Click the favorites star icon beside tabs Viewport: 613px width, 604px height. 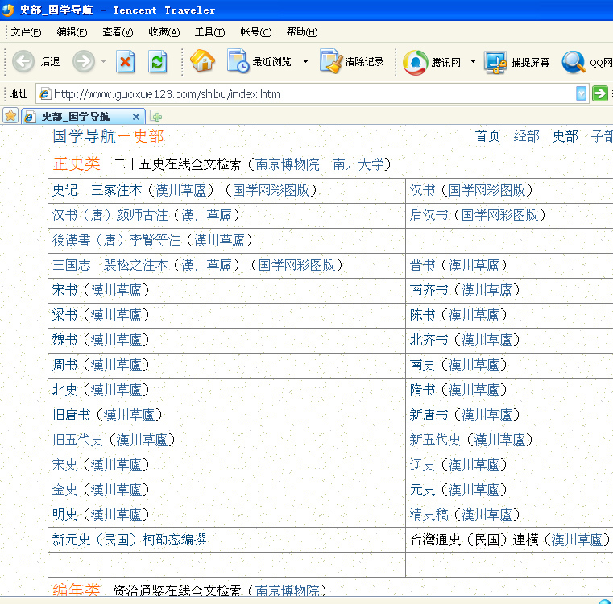pyautogui.click(x=10, y=116)
